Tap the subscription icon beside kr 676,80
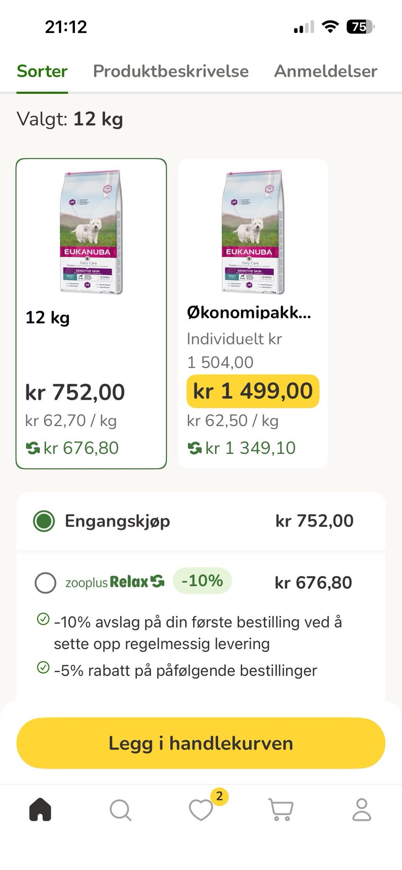Image resolution: width=402 pixels, height=870 pixels. pyautogui.click(x=32, y=448)
